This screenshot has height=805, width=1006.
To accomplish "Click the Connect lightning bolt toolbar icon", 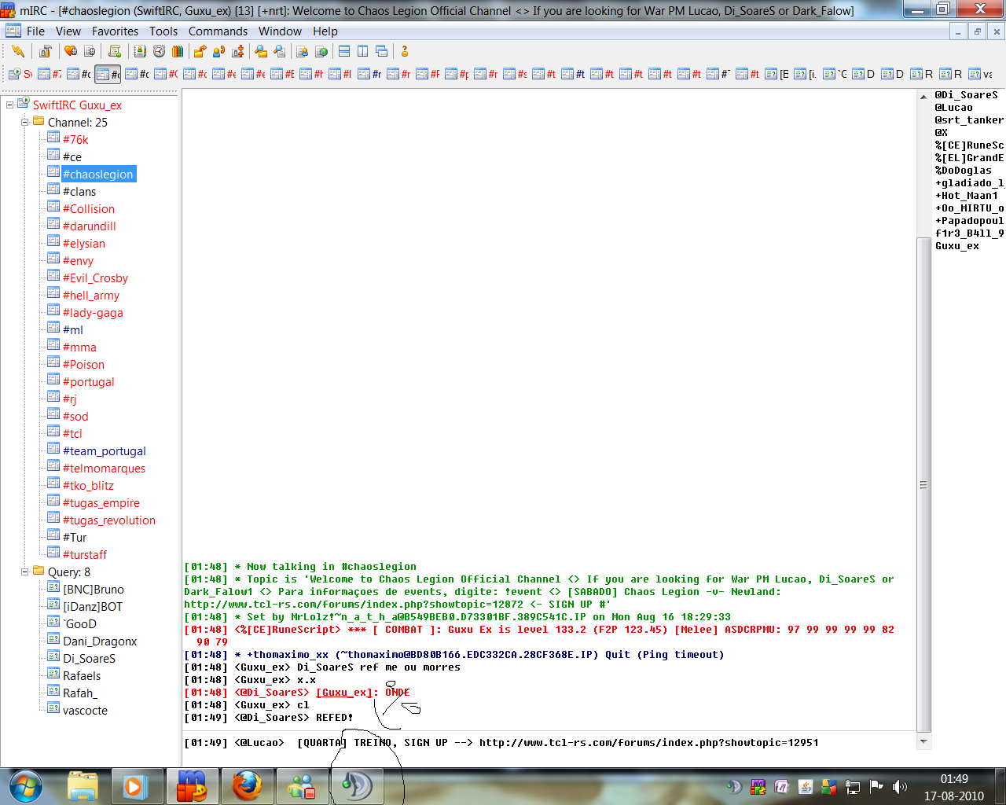I will coord(17,52).
